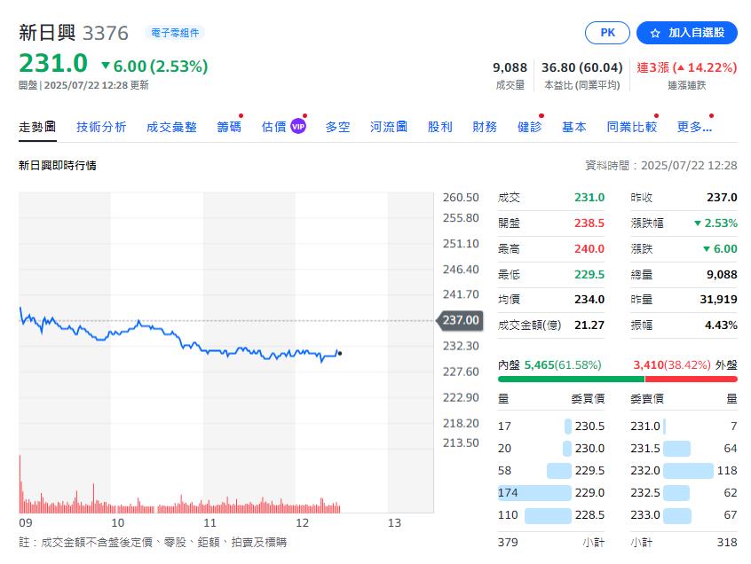Switch to the 估價 tab
751x564 pixels.
click(273, 127)
